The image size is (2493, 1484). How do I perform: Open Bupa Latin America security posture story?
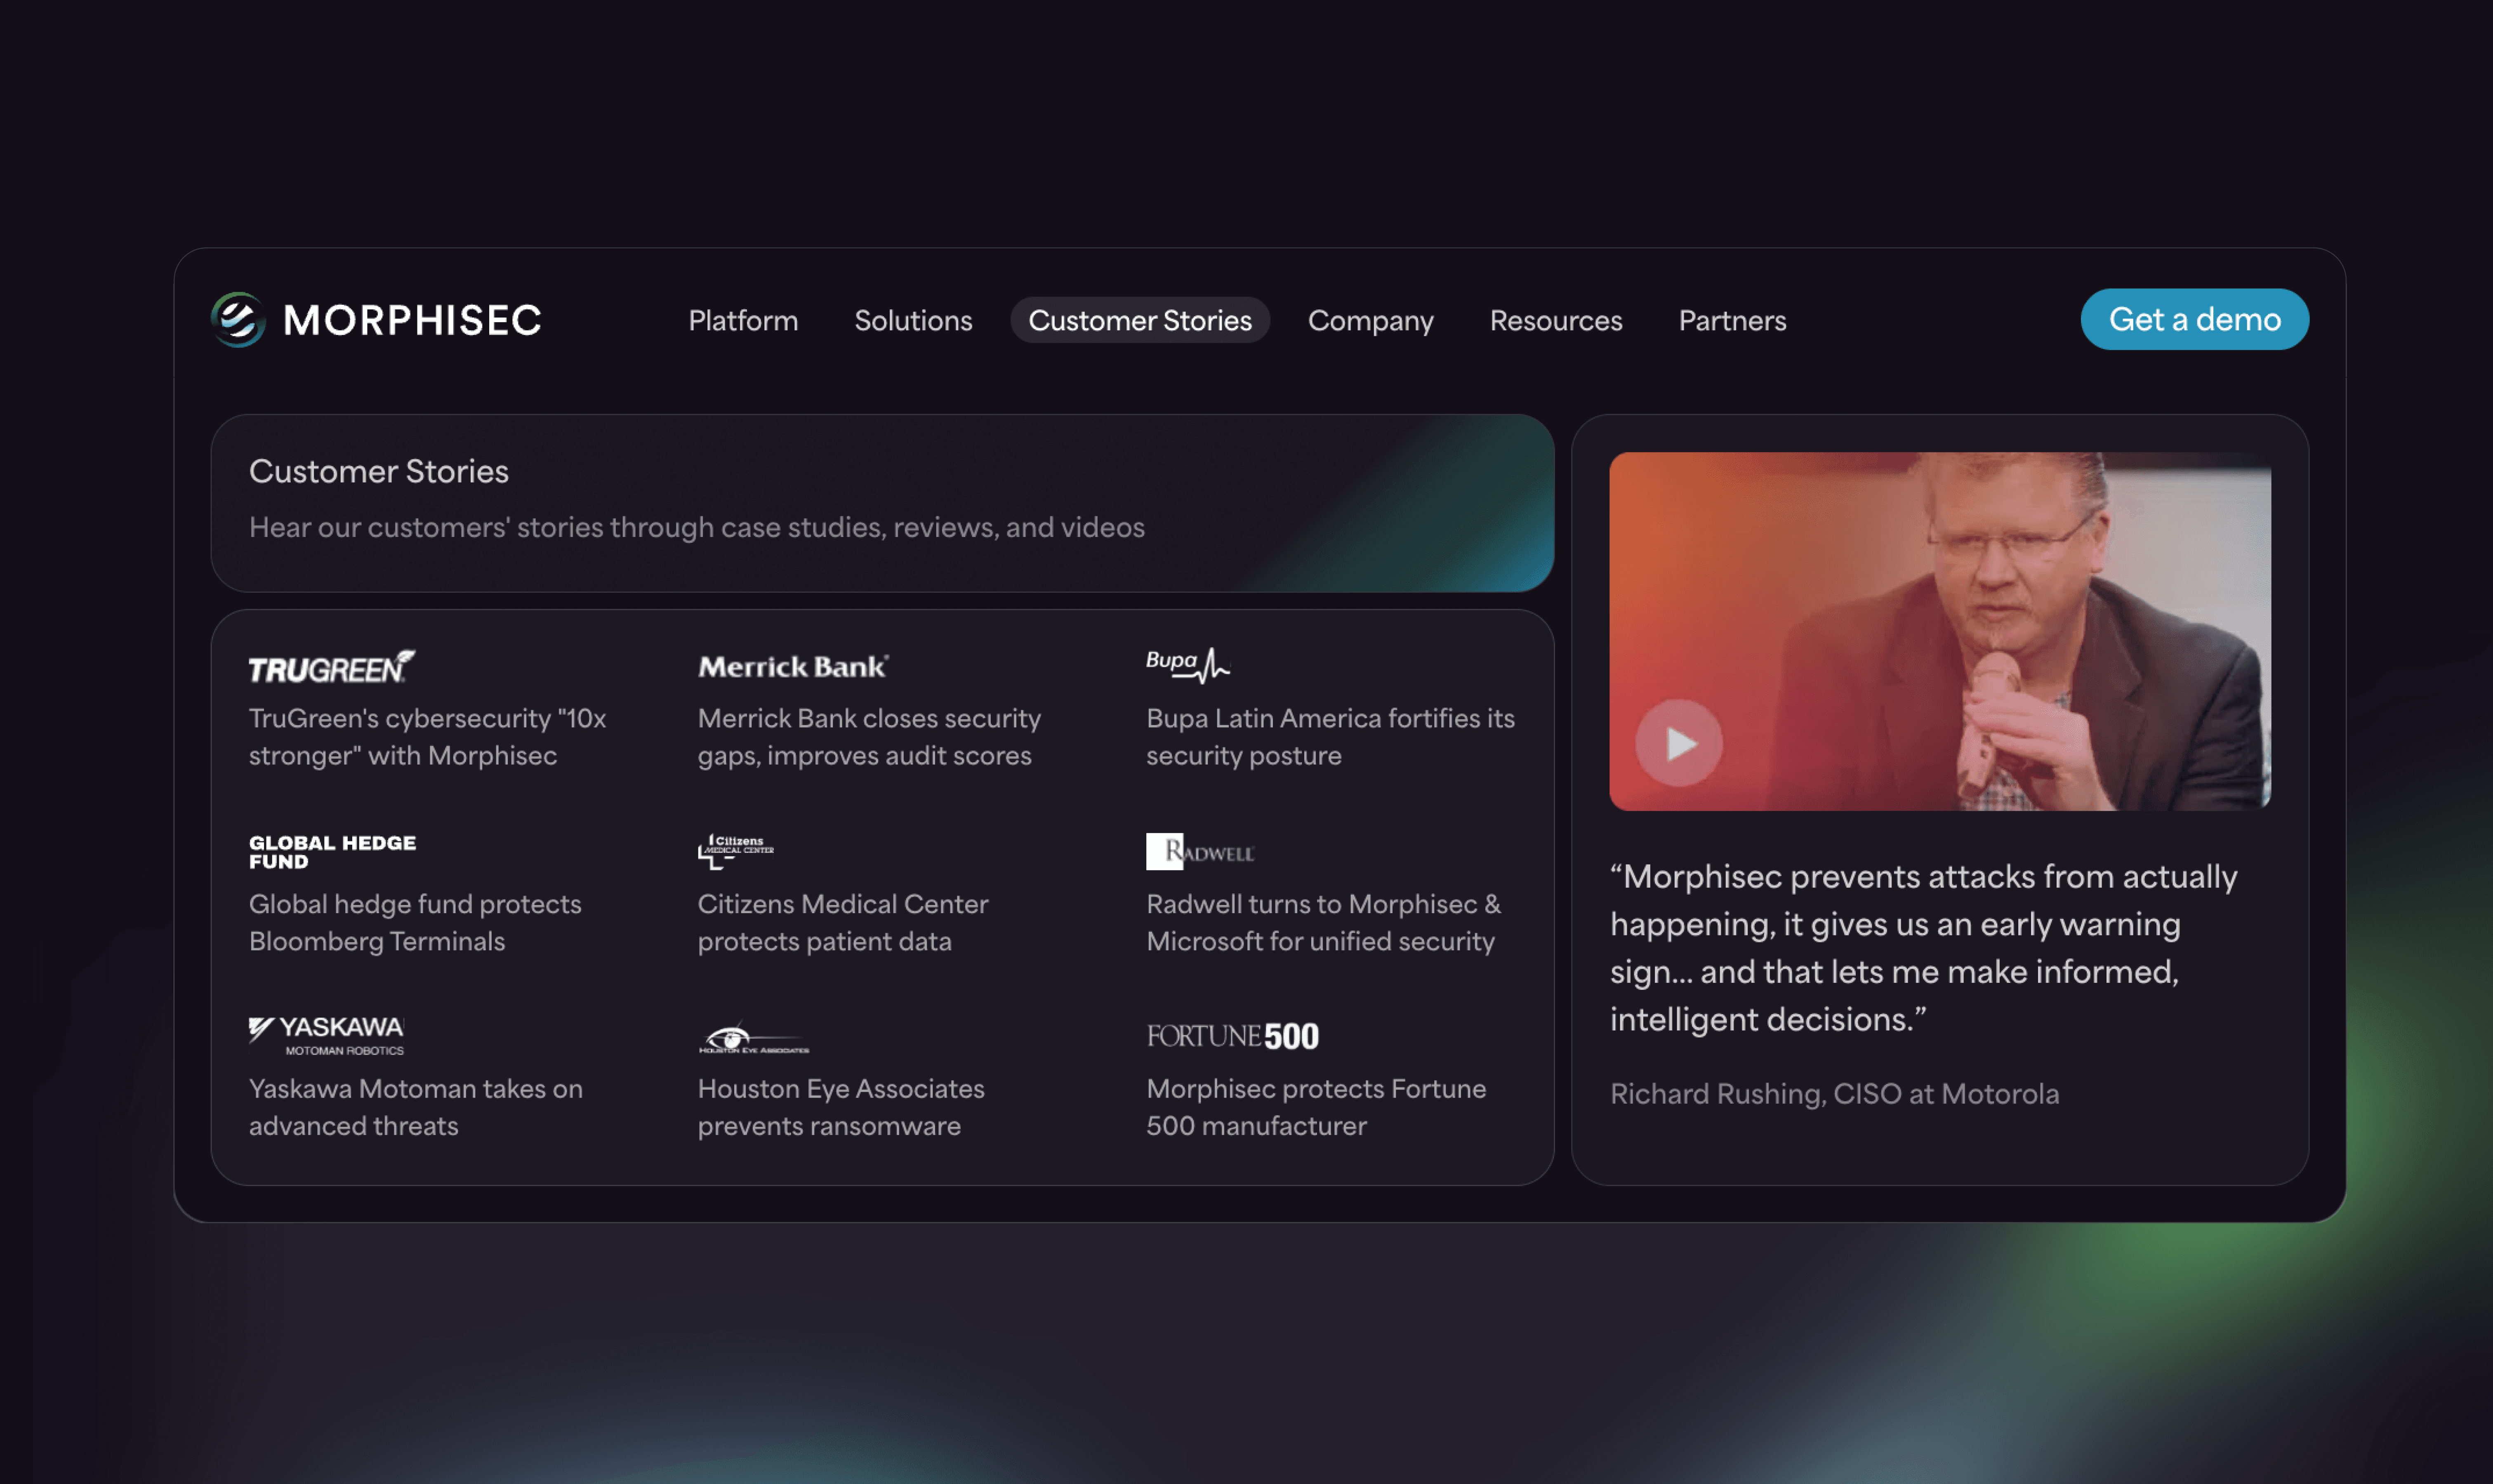click(1330, 737)
